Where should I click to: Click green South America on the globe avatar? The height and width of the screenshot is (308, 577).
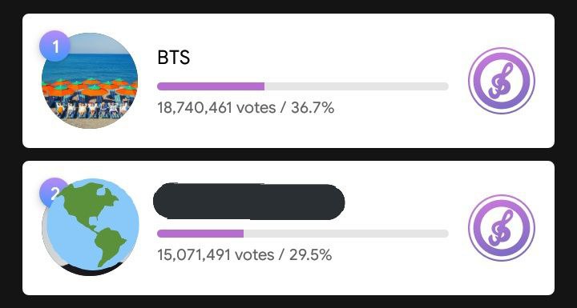[x=109, y=245]
